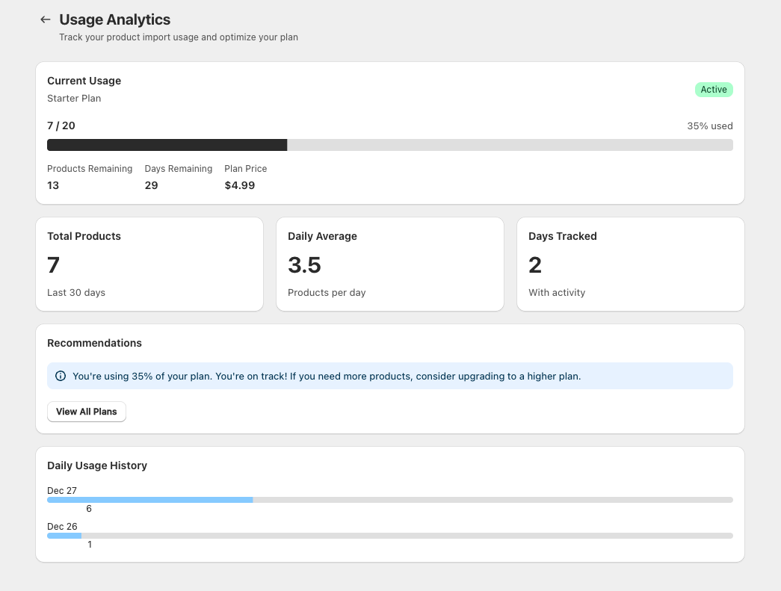Click the Total Products stat card
Image resolution: width=781 pixels, height=591 pixels.
tap(149, 264)
